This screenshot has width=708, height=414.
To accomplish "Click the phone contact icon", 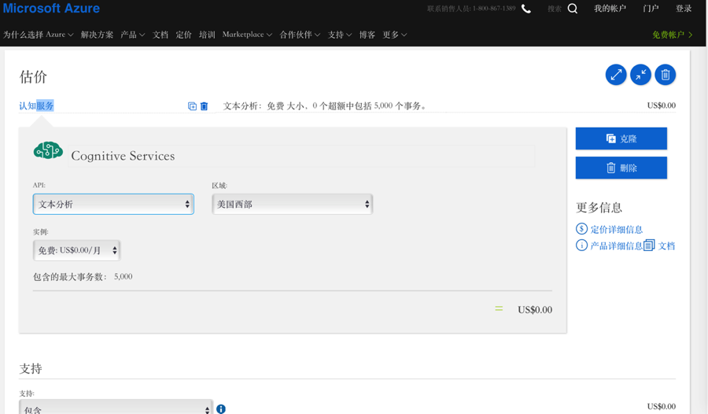I will point(526,9).
